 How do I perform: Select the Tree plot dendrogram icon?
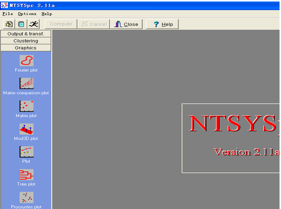pyautogui.click(x=26, y=174)
